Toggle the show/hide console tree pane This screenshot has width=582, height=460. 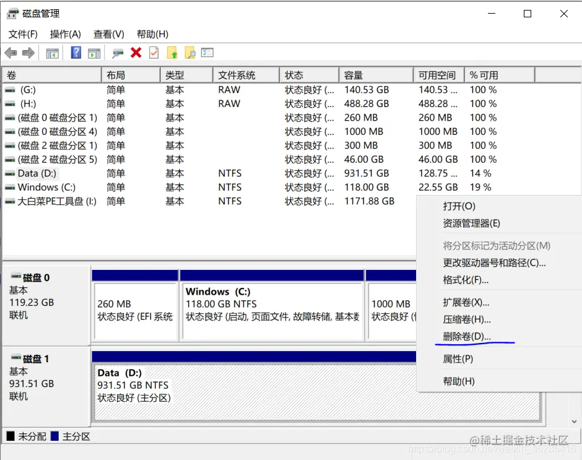coord(52,53)
